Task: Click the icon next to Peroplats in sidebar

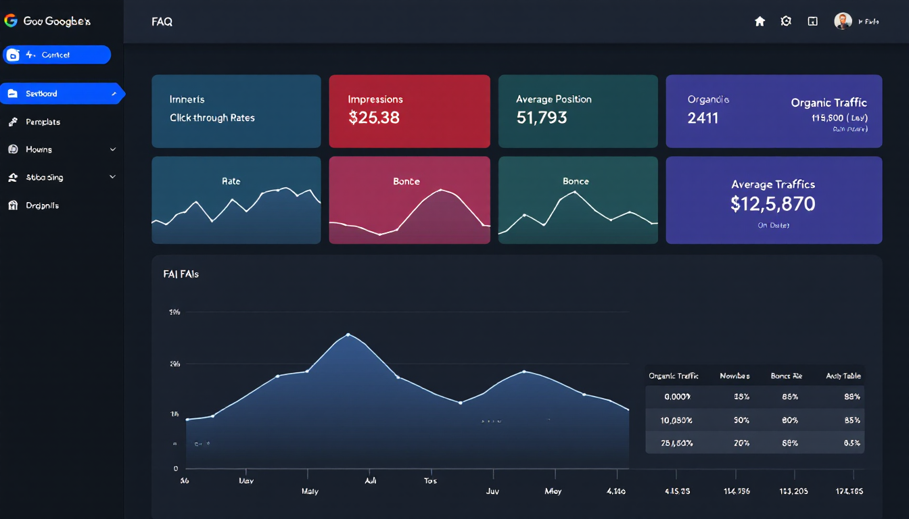Action: coord(13,122)
